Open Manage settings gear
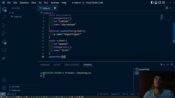The width and height of the screenshot is (175, 98). pyautogui.click(x=4, y=88)
